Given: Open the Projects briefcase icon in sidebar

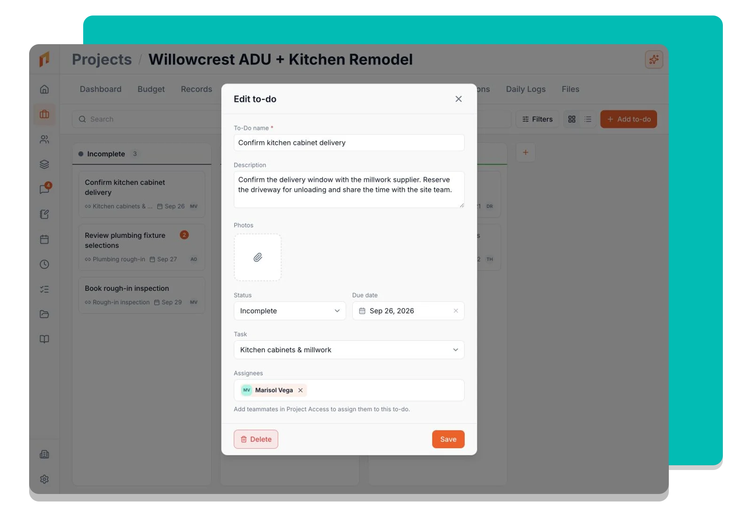Looking at the screenshot, I should 45,114.
